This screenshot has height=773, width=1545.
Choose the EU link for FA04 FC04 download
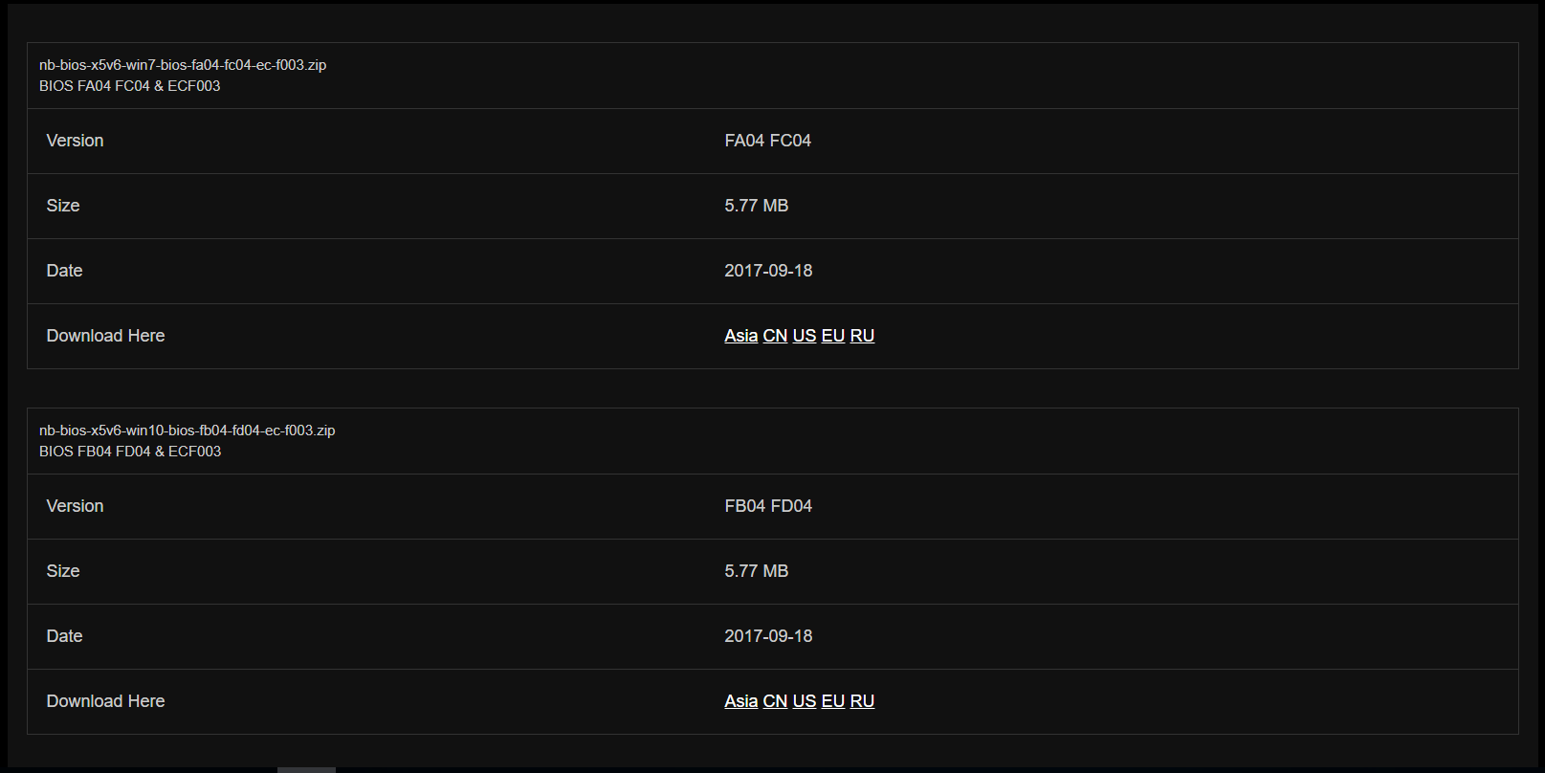(x=833, y=336)
